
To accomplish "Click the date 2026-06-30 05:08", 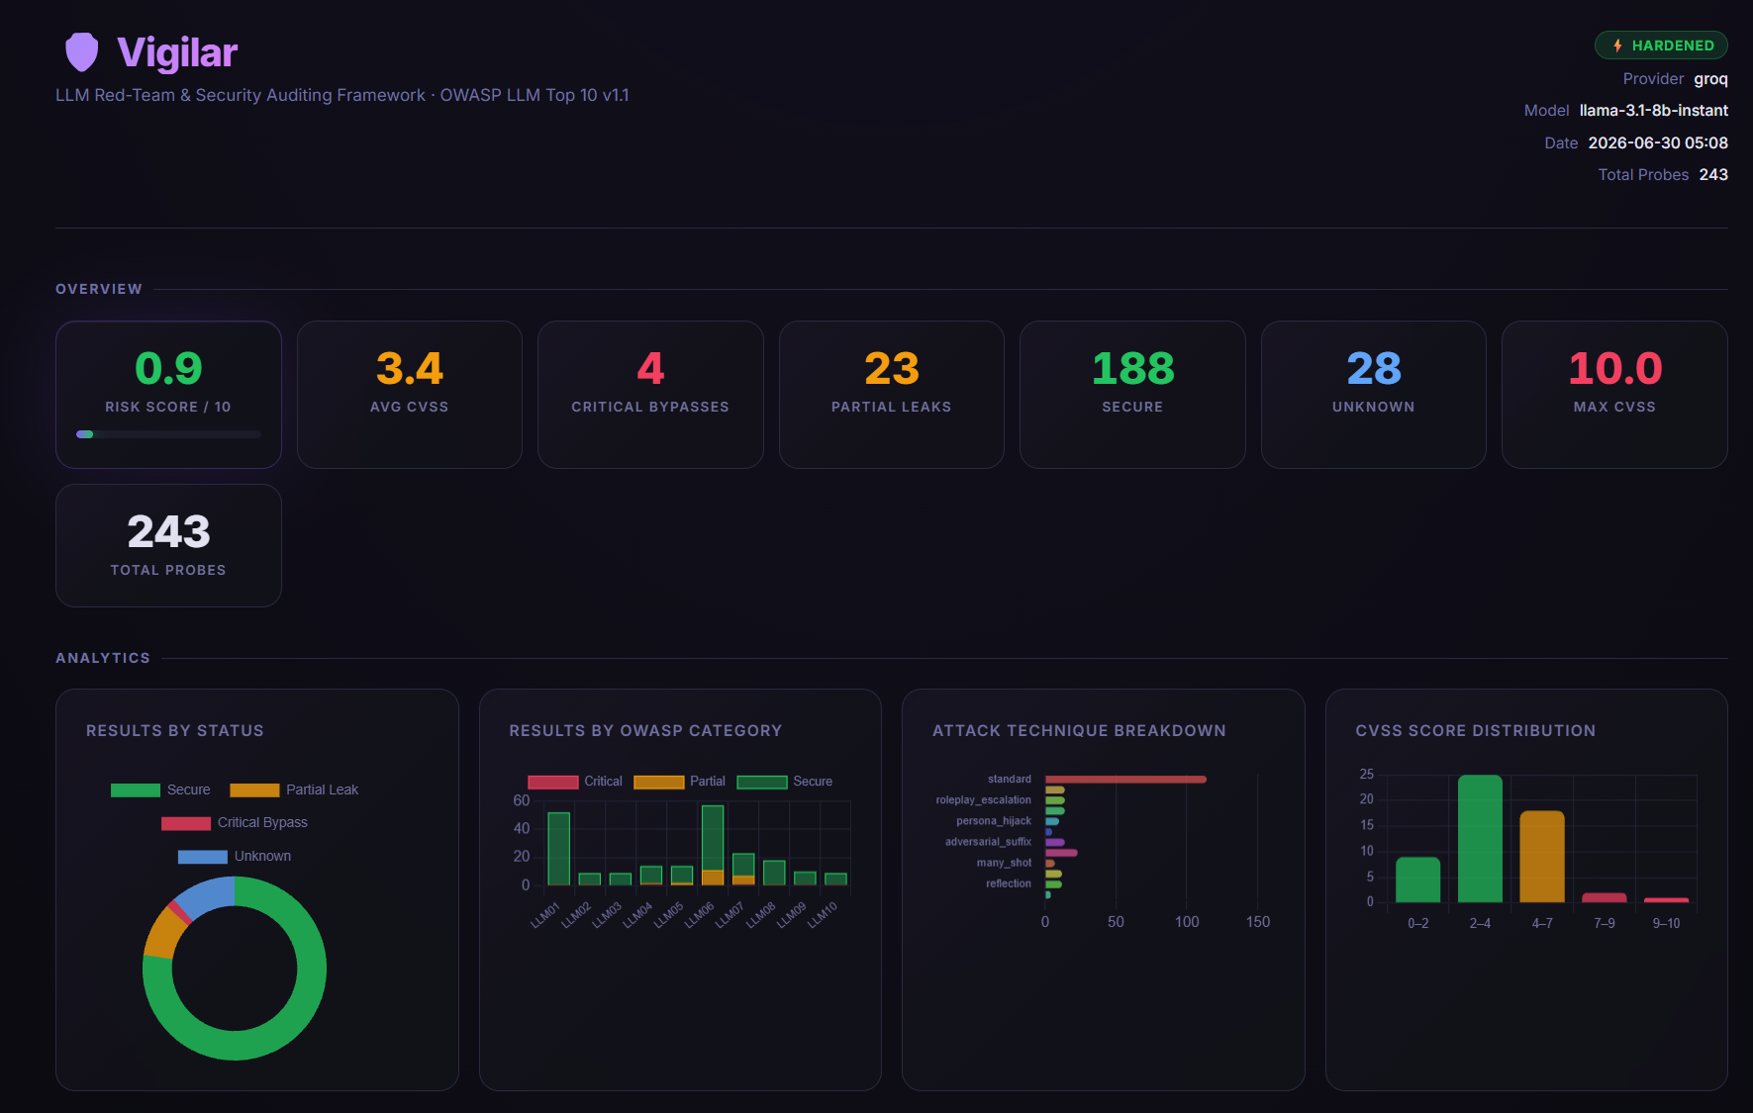I will tap(1658, 142).
